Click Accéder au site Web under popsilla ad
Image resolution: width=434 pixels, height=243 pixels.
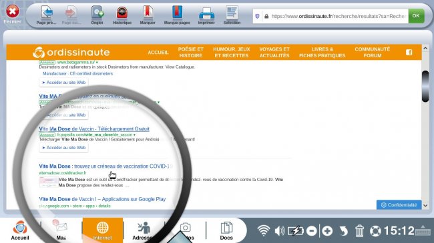pos(63,148)
